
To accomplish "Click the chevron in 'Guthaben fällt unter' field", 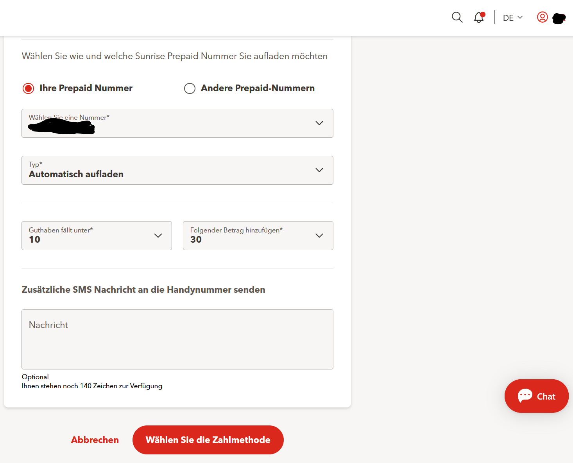I will tap(158, 236).
